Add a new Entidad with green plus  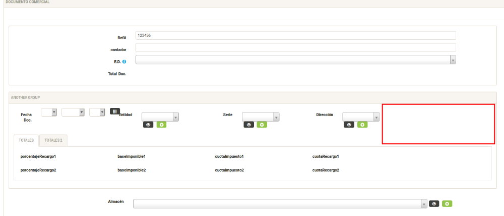(161, 125)
